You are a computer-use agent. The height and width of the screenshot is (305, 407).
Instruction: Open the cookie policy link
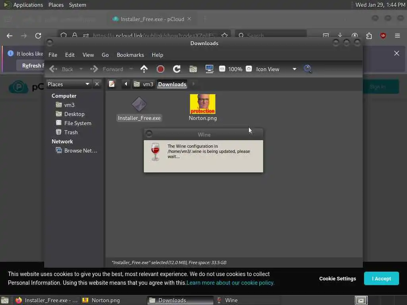(231, 283)
